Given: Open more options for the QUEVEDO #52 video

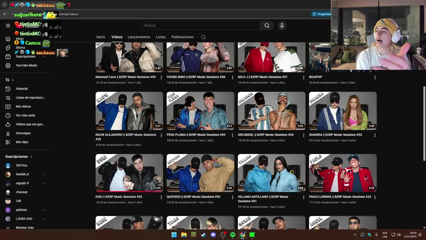Looking at the screenshot, I should [x=233, y=197].
